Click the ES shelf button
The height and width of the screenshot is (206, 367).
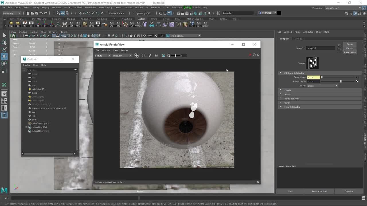(x=18, y=24)
